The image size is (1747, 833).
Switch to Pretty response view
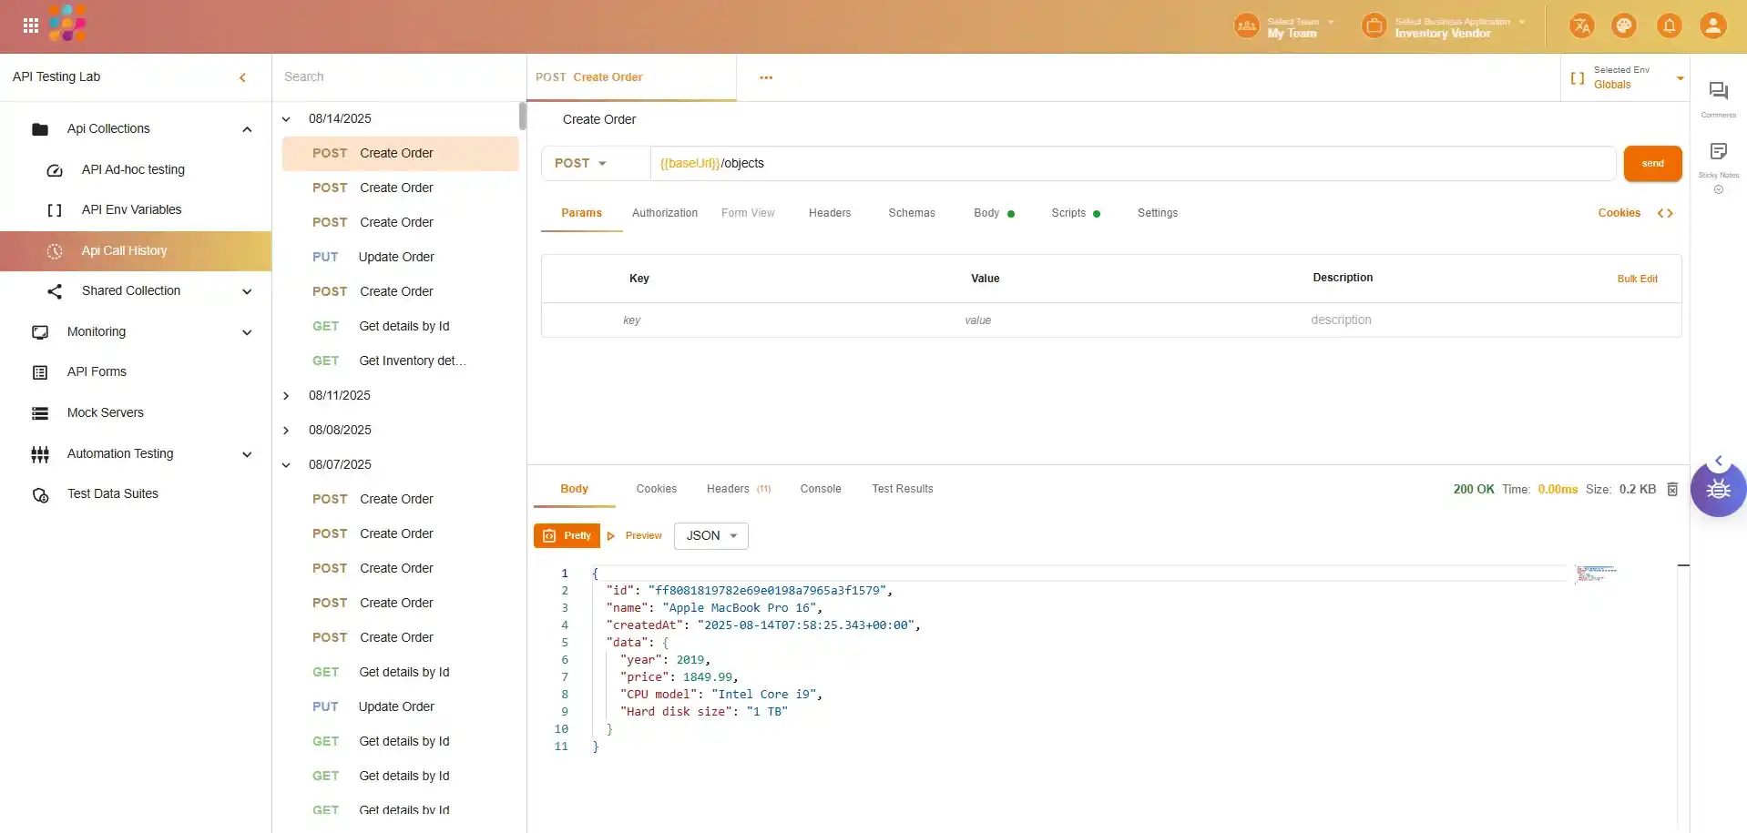pyautogui.click(x=567, y=536)
